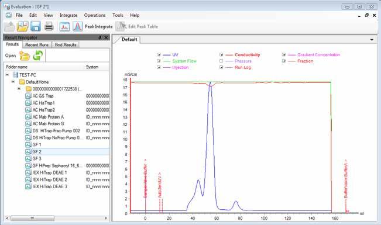Toggle the Gradient Concentration curve checkbox
The image size is (381, 225).
284,55
